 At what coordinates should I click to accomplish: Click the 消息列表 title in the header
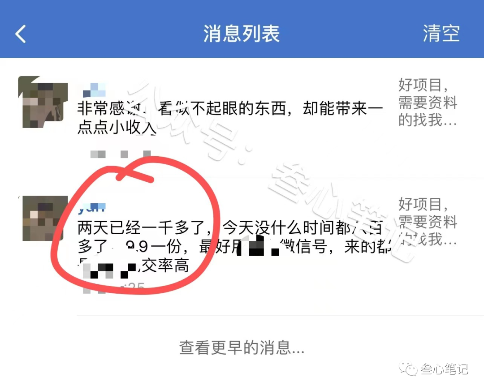[x=242, y=34]
